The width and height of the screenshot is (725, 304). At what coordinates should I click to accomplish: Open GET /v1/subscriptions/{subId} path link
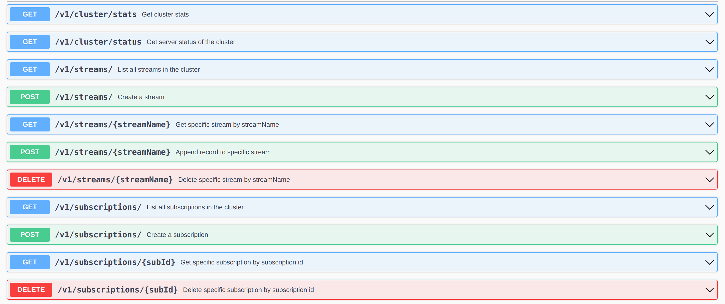115,262
